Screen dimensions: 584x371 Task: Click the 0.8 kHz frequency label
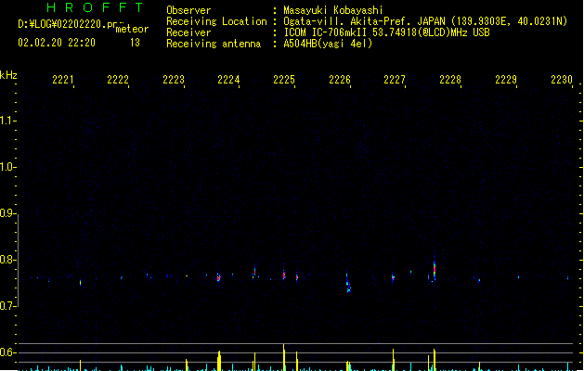(6, 260)
